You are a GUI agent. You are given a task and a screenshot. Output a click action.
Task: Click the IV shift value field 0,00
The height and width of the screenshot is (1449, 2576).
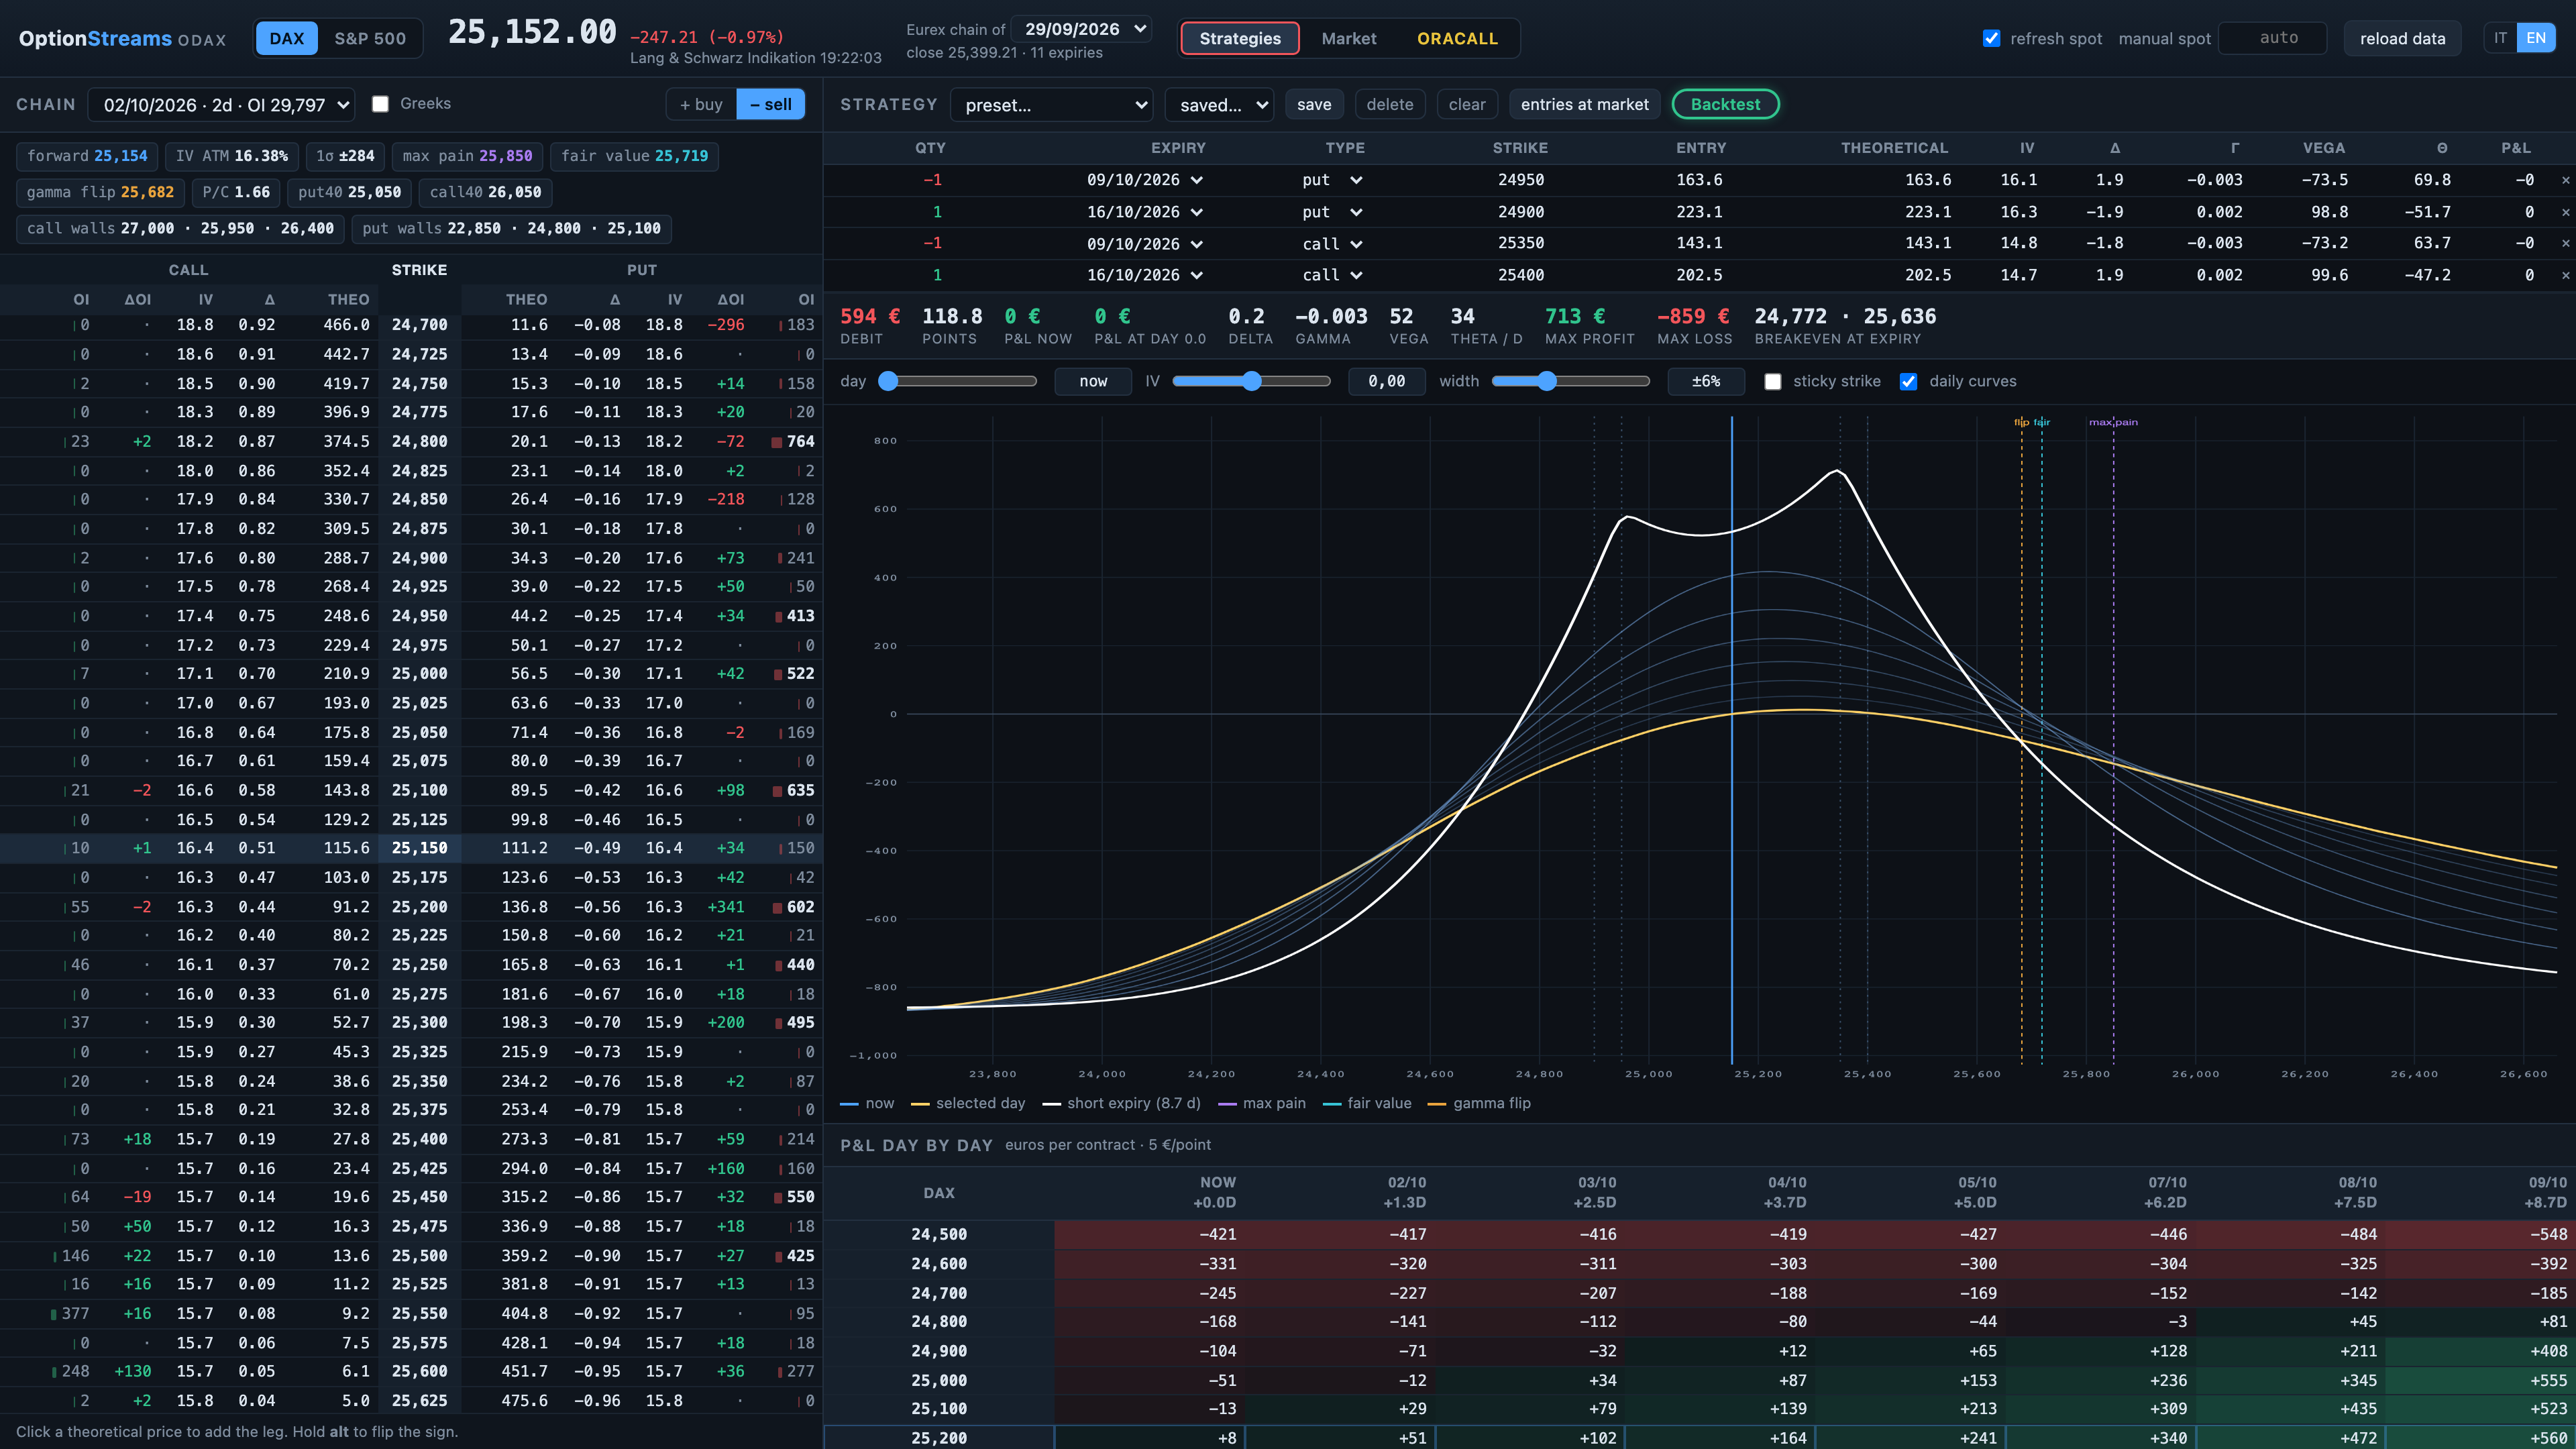coord(1387,381)
